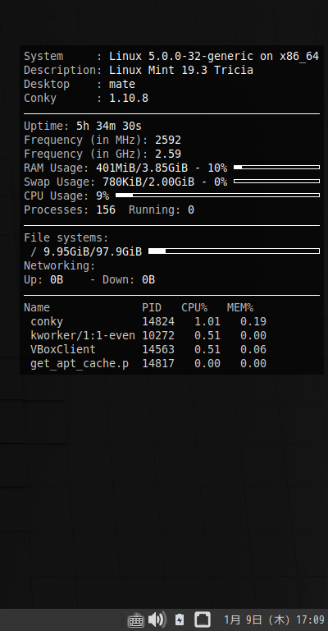Image resolution: width=328 pixels, height=631 pixels.
Task: Click the MHz frequency value '2592'
Action: point(168,140)
